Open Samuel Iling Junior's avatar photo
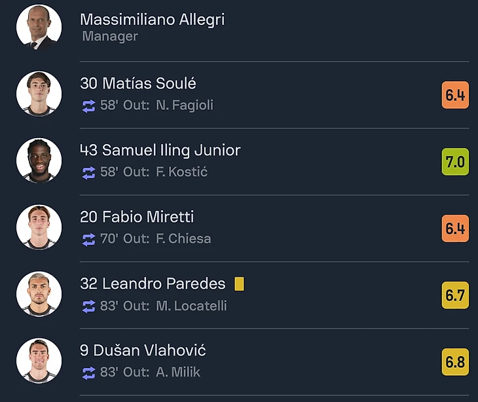 pyautogui.click(x=39, y=161)
